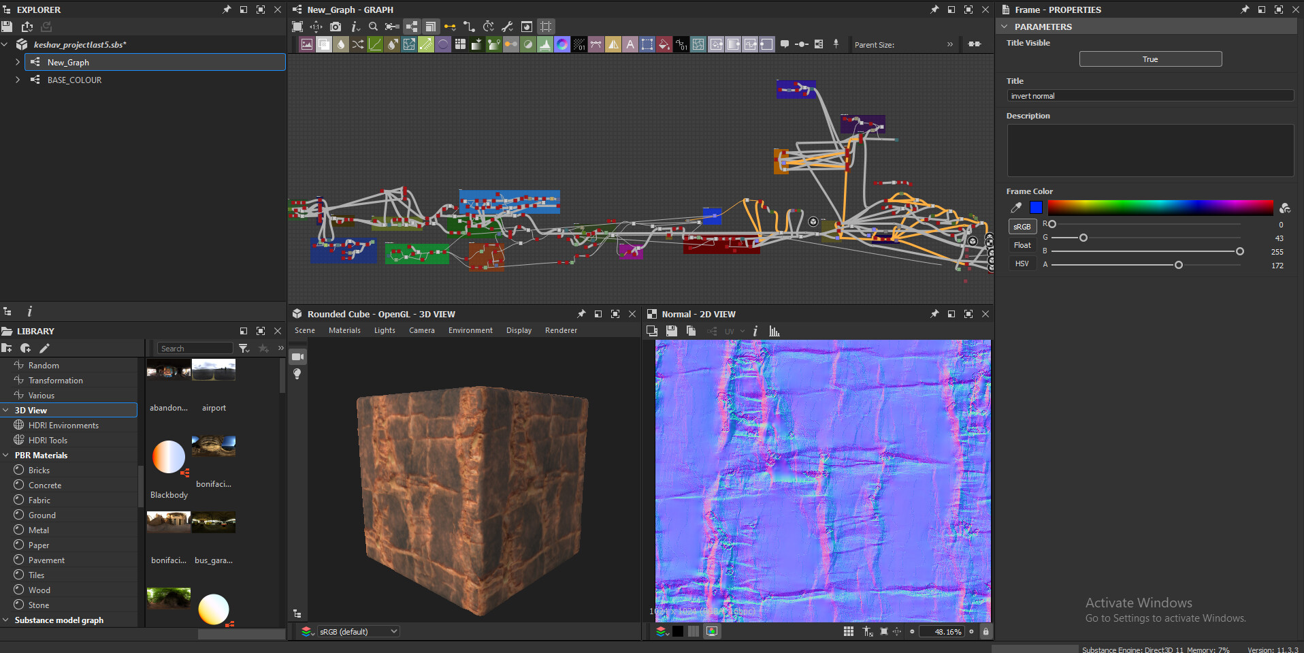This screenshot has height=653, width=1304.
Task: Click the blue frame color swatch
Action: [1036, 208]
